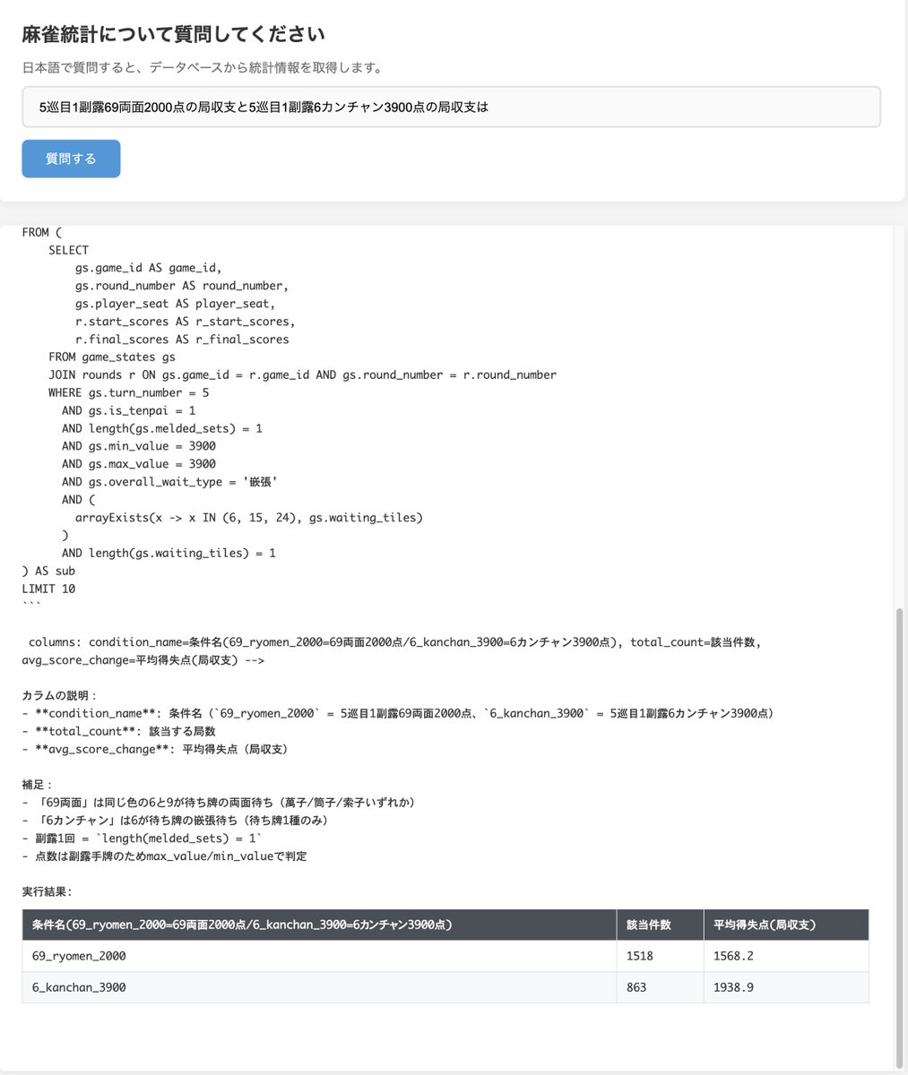
Task: Click the gs.overall_wait_type = '嵌張' line
Action: pos(169,482)
